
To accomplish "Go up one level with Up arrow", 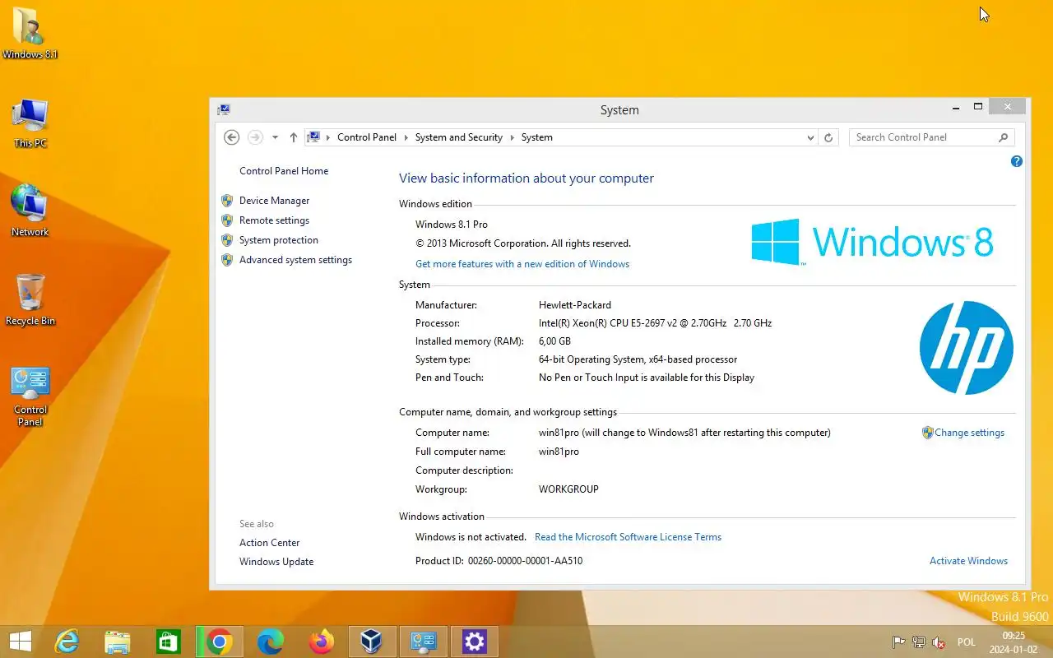I will [x=294, y=137].
